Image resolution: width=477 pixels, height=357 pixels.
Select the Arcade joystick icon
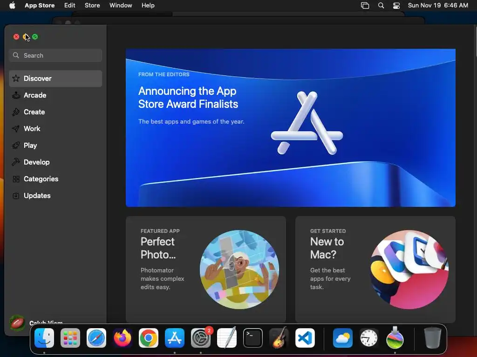point(16,95)
